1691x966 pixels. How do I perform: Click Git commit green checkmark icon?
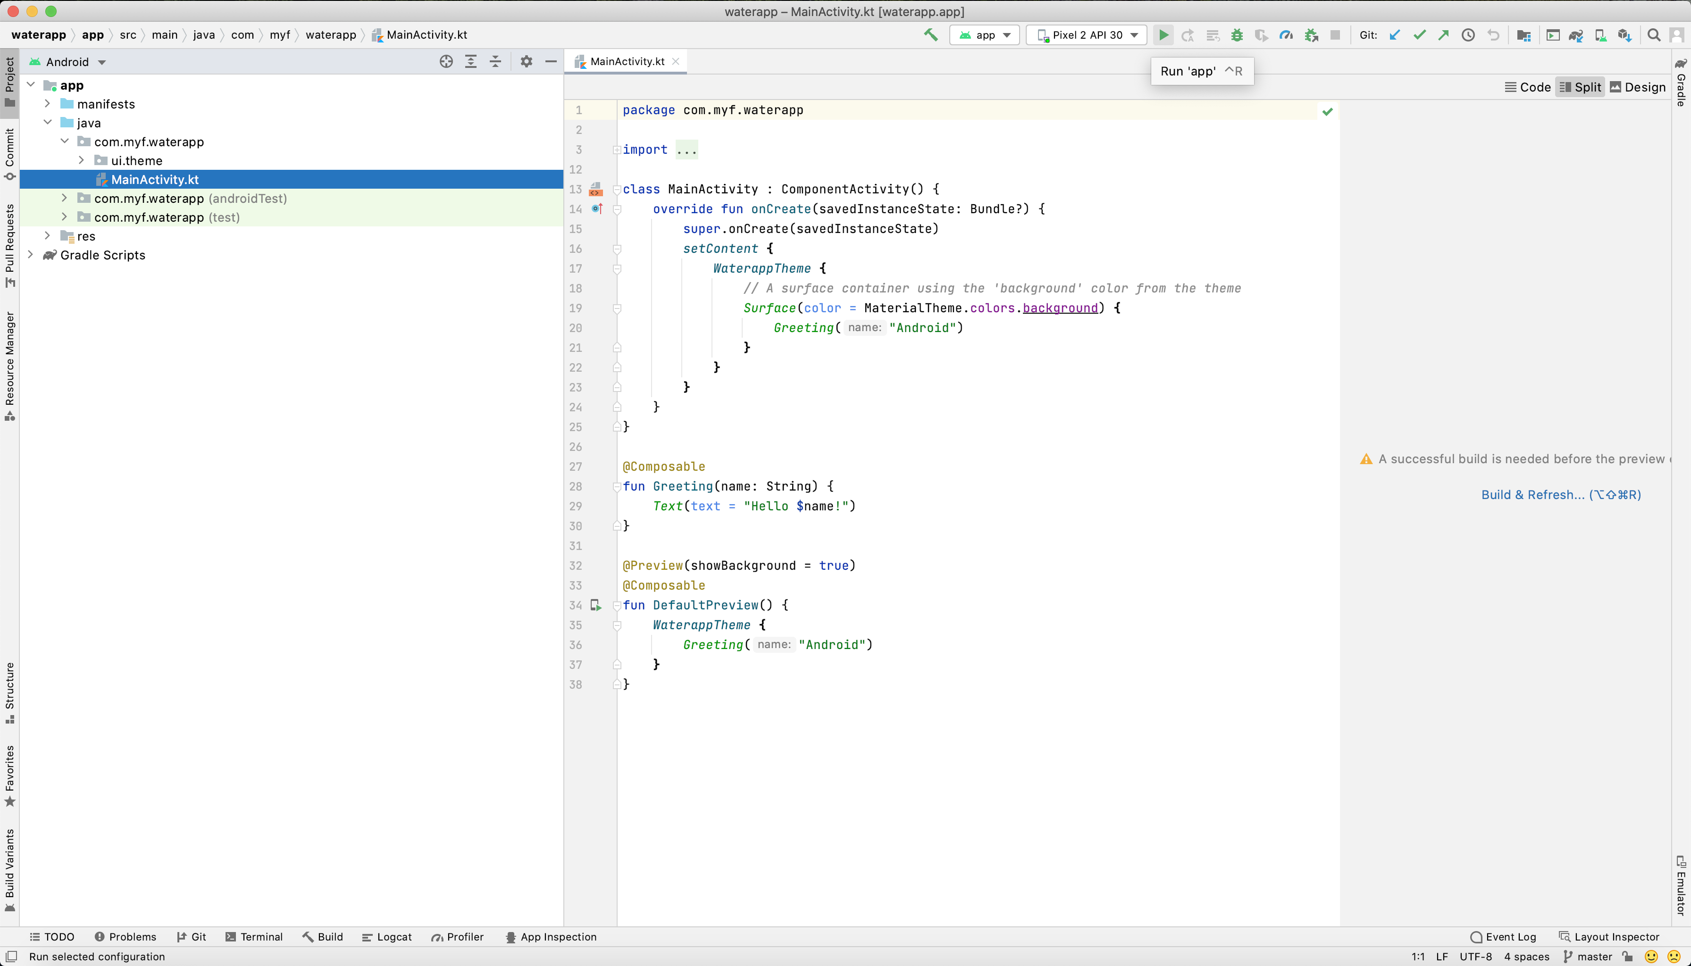(1419, 34)
